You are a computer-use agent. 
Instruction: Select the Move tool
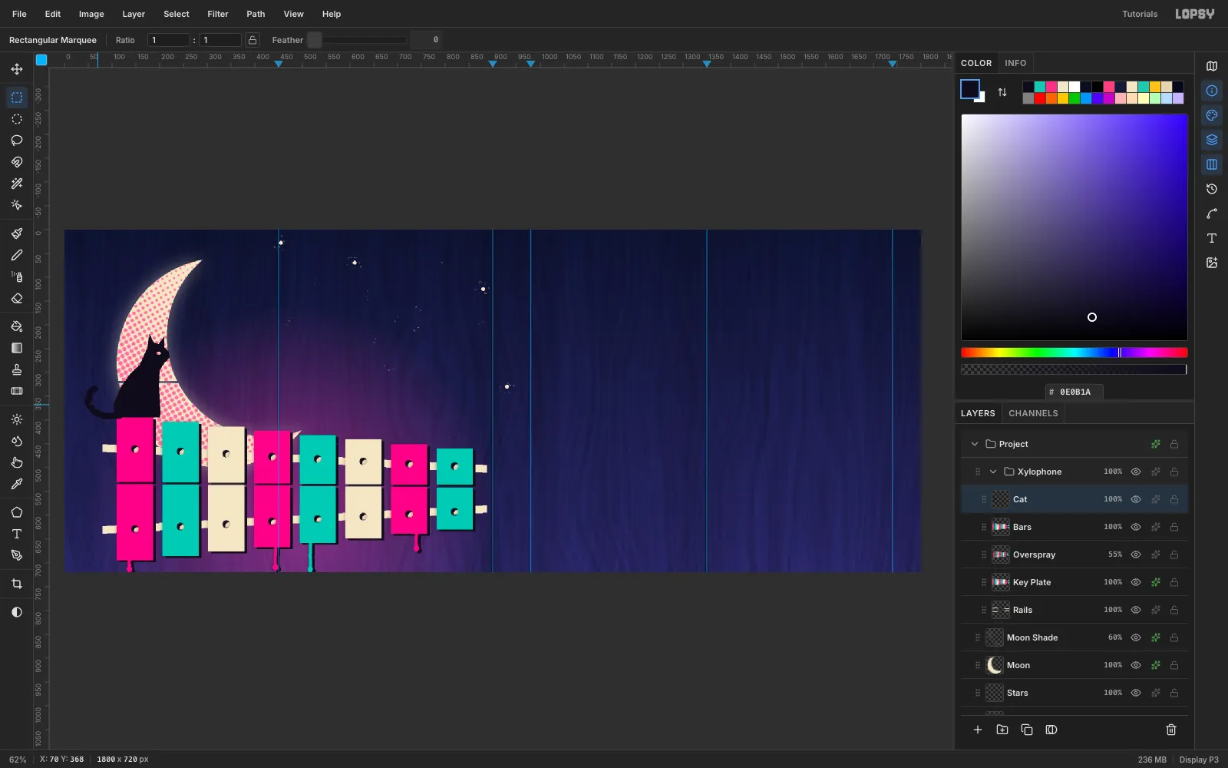point(17,69)
